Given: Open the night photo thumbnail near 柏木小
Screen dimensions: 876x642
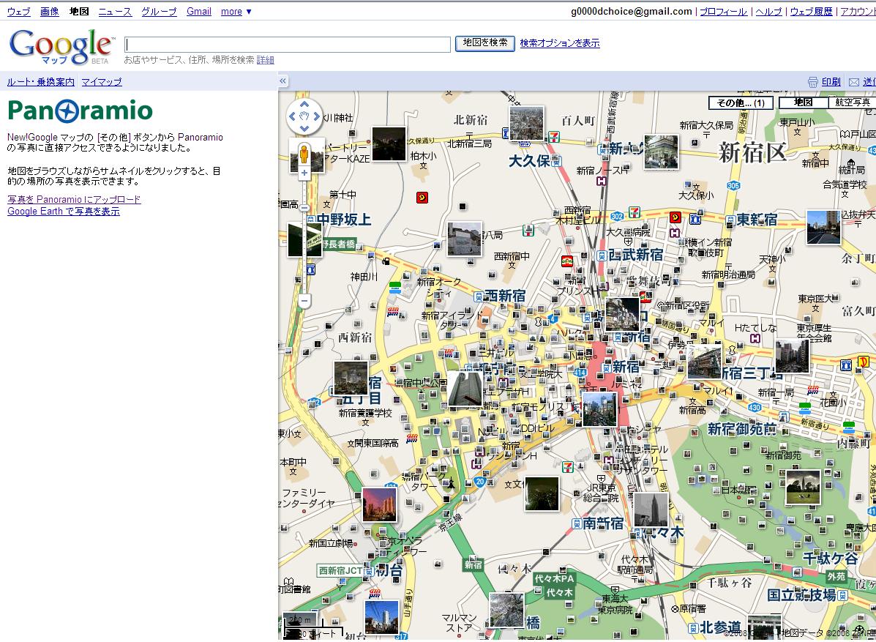Looking at the screenshot, I should 389,143.
